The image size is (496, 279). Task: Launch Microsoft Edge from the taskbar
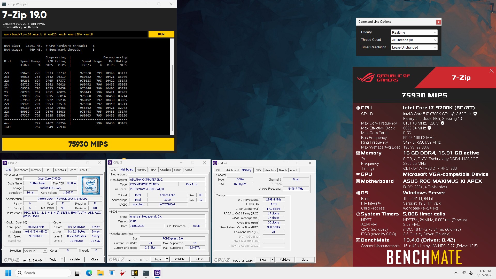[x=89, y=273]
